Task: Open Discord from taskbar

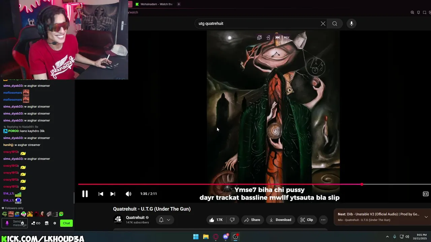Action: pos(226,237)
